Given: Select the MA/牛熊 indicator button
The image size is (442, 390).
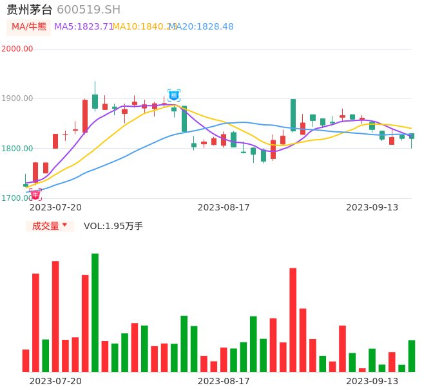Looking at the screenshot, I should 29,27.
